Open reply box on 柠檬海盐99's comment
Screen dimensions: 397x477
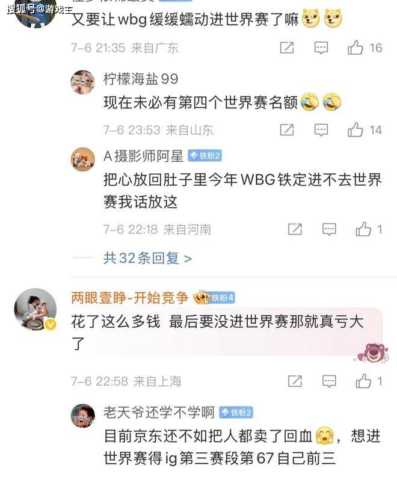point(321,130)
